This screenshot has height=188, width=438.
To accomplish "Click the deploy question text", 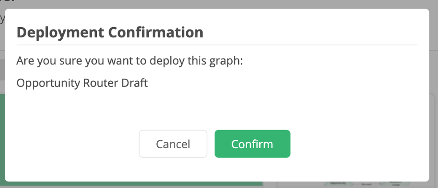I will point(130,61).
